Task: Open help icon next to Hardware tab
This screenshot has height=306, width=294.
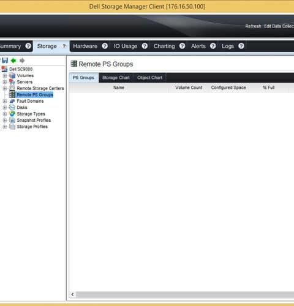Action: 105,46
